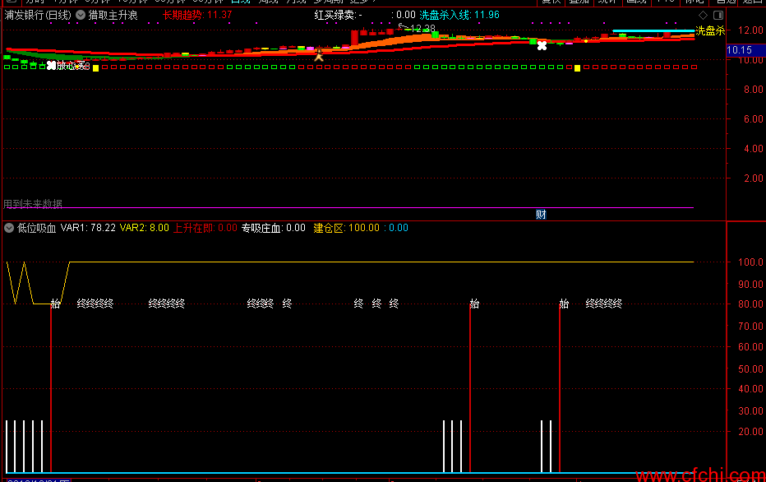766x482 pixels.
Task: Toggle the side panel icon at chart top right
Action: [x=718, y=15]
